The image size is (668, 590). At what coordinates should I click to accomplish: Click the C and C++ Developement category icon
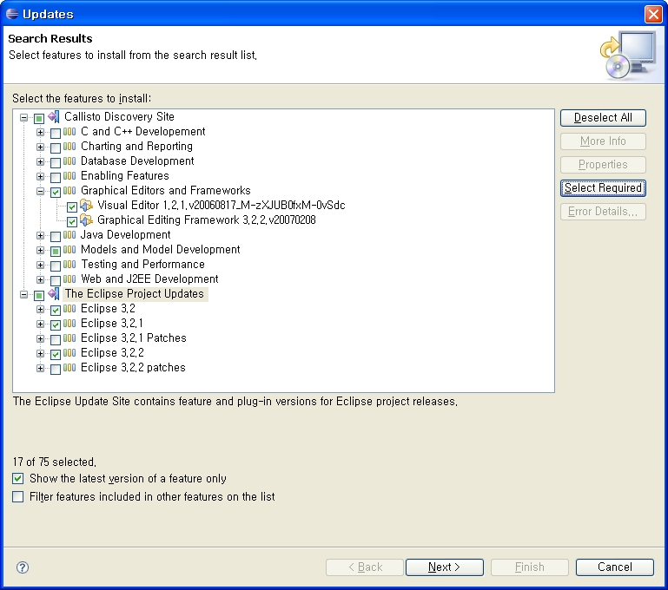point(69,131)
